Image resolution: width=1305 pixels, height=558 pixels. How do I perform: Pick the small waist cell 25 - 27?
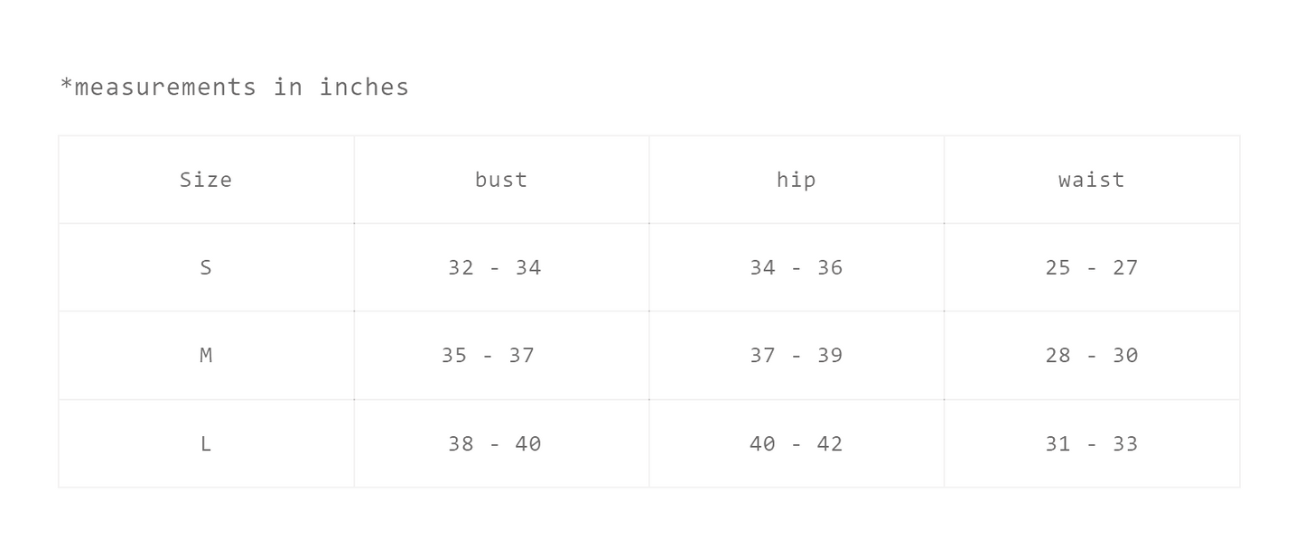click(x=1091, y=267)
